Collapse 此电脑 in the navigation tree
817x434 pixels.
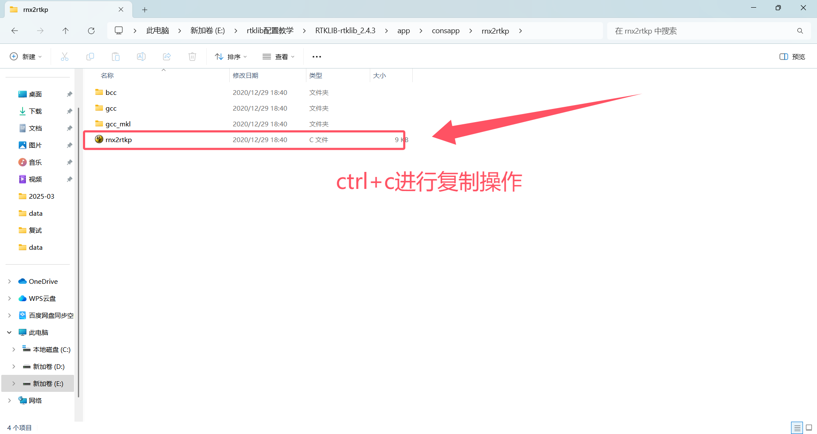click(9, 332)
